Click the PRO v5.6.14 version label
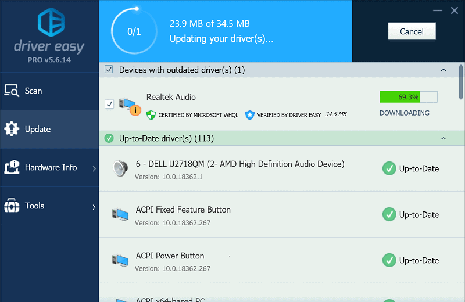 (x=49, y=60)
